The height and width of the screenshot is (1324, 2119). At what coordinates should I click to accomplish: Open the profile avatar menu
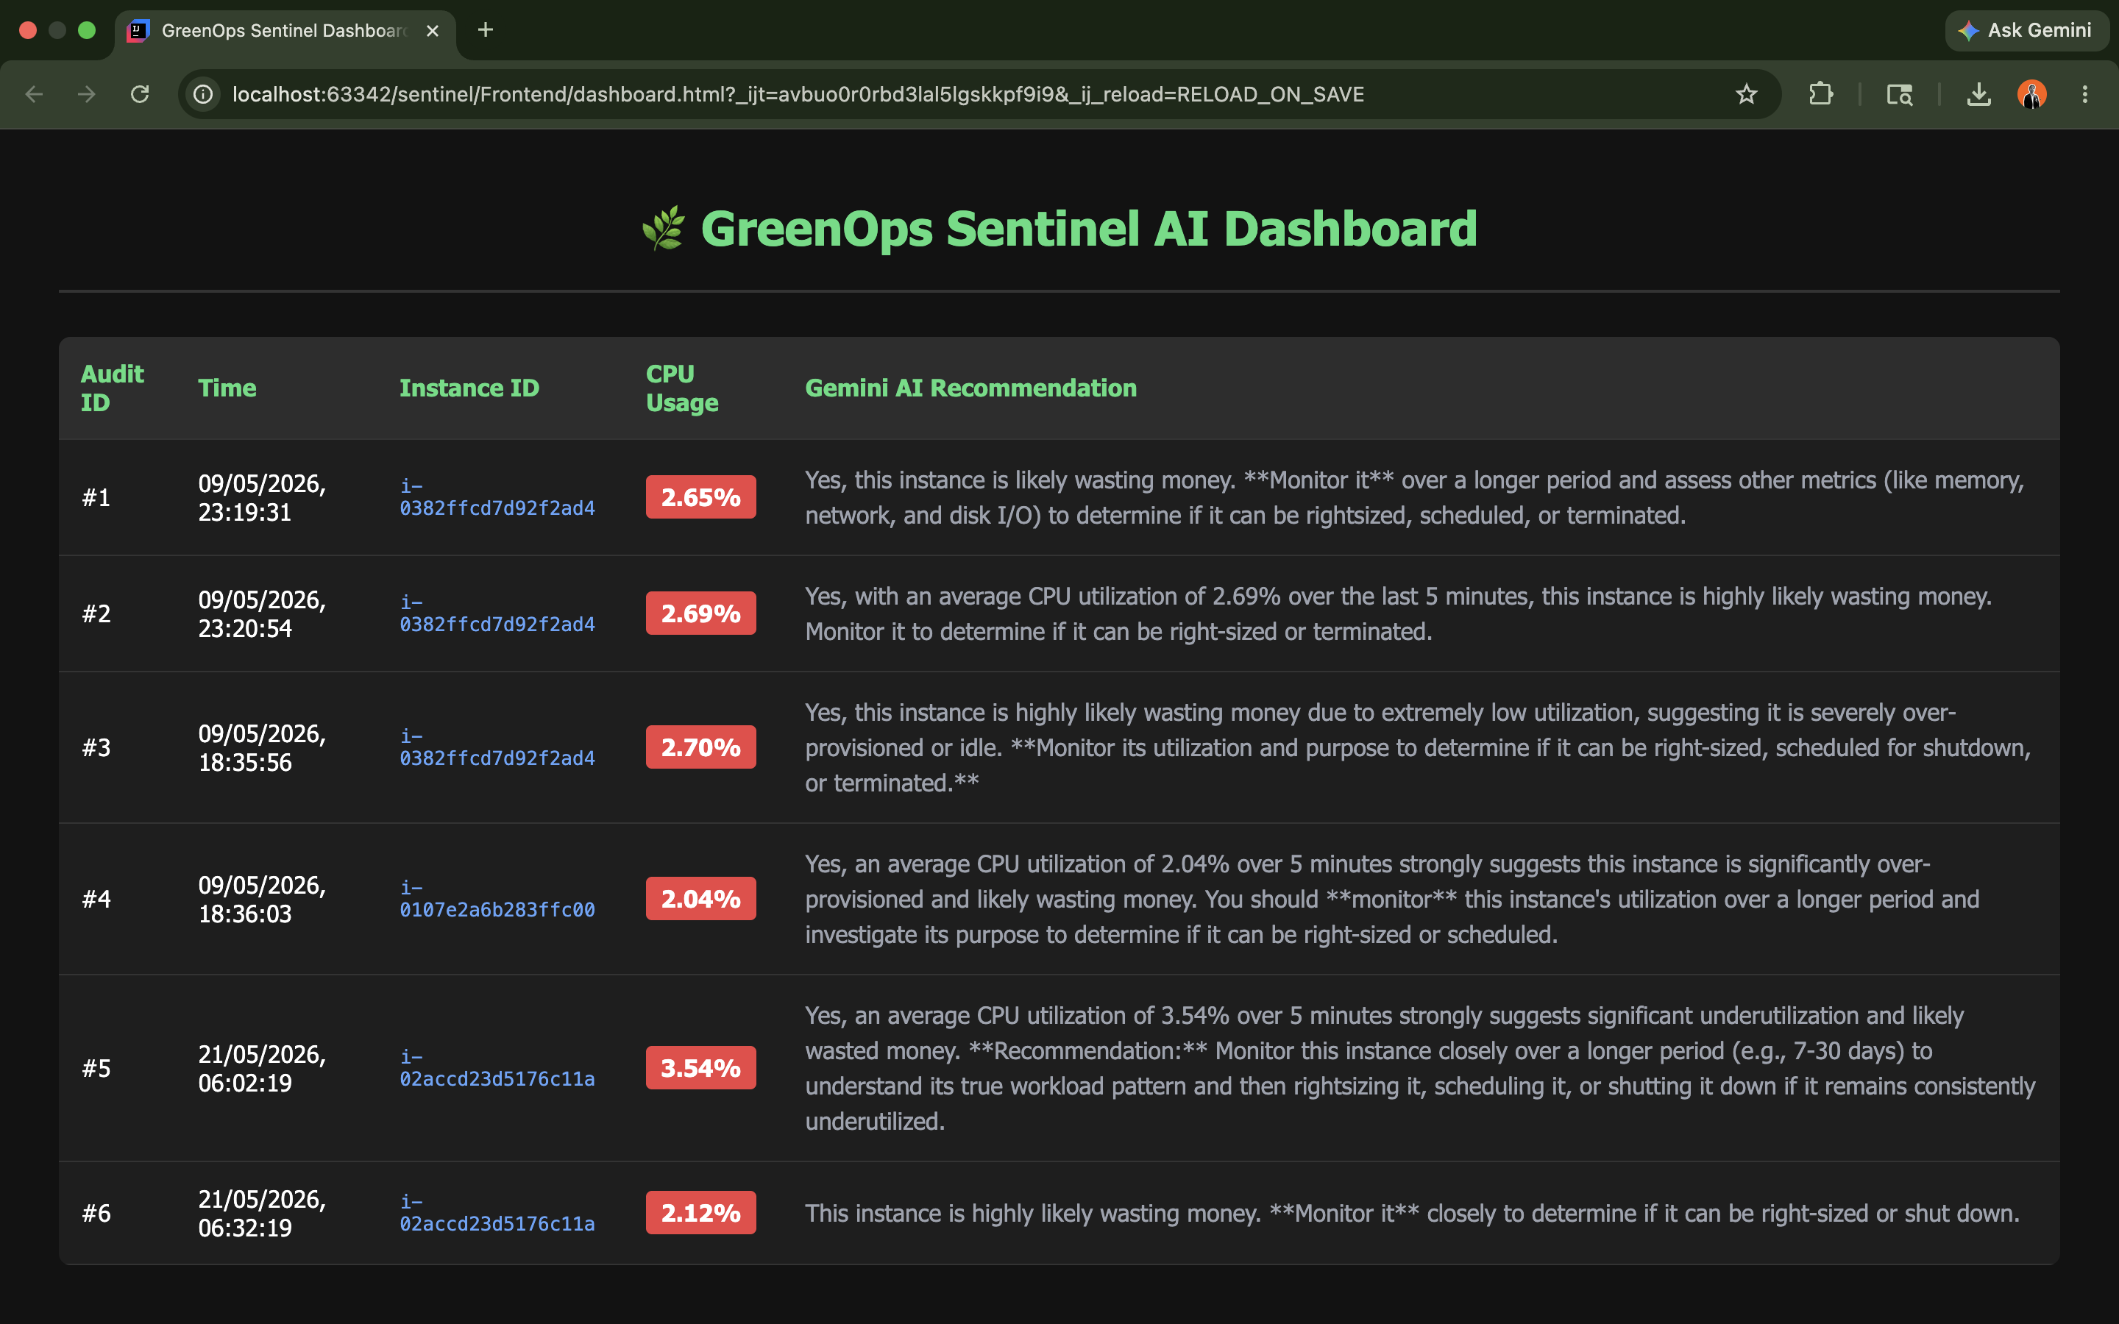click(2031, 93)
